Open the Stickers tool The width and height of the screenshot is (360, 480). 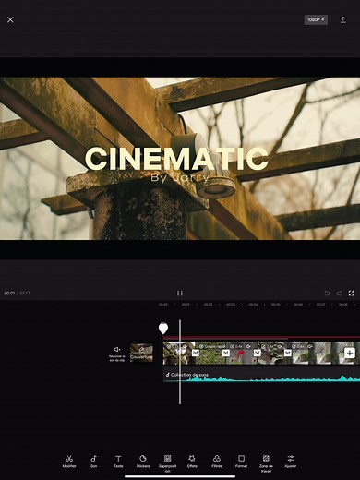click(143, 462)
